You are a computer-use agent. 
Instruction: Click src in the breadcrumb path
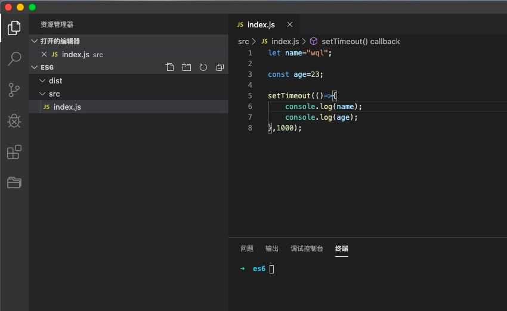pos(243,41)
